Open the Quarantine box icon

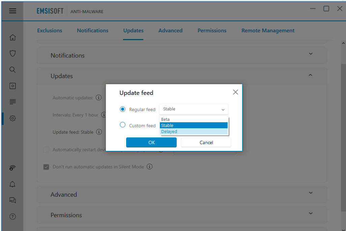12,86
